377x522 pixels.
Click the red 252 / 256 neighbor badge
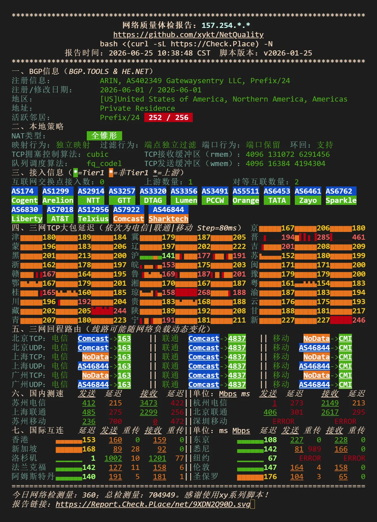[168, 117]
